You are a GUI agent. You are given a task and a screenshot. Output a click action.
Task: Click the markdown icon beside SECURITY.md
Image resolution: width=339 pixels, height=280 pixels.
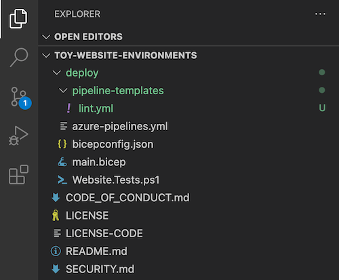(56, 269)
